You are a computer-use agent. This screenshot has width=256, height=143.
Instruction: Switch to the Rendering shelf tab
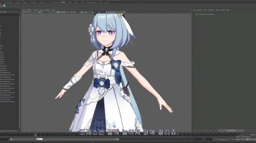(42, 3)
